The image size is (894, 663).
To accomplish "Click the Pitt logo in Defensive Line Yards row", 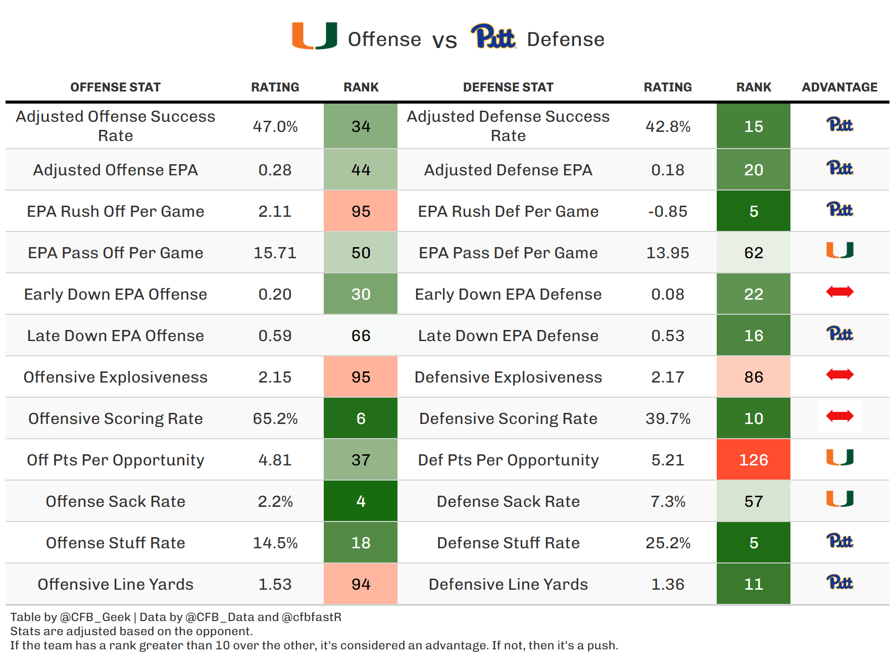I will [x=839, y=583].
